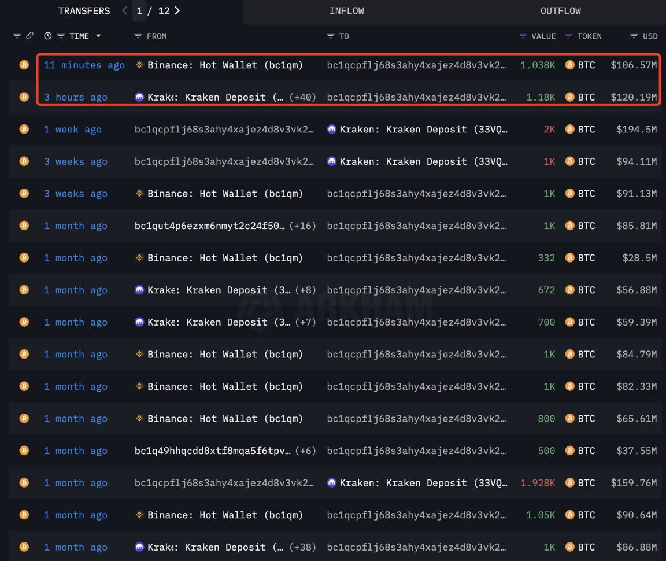This screenshot has height=561, width=666.
Task: Switch to the OUTFLOW tab
Action: click(560, 11)
